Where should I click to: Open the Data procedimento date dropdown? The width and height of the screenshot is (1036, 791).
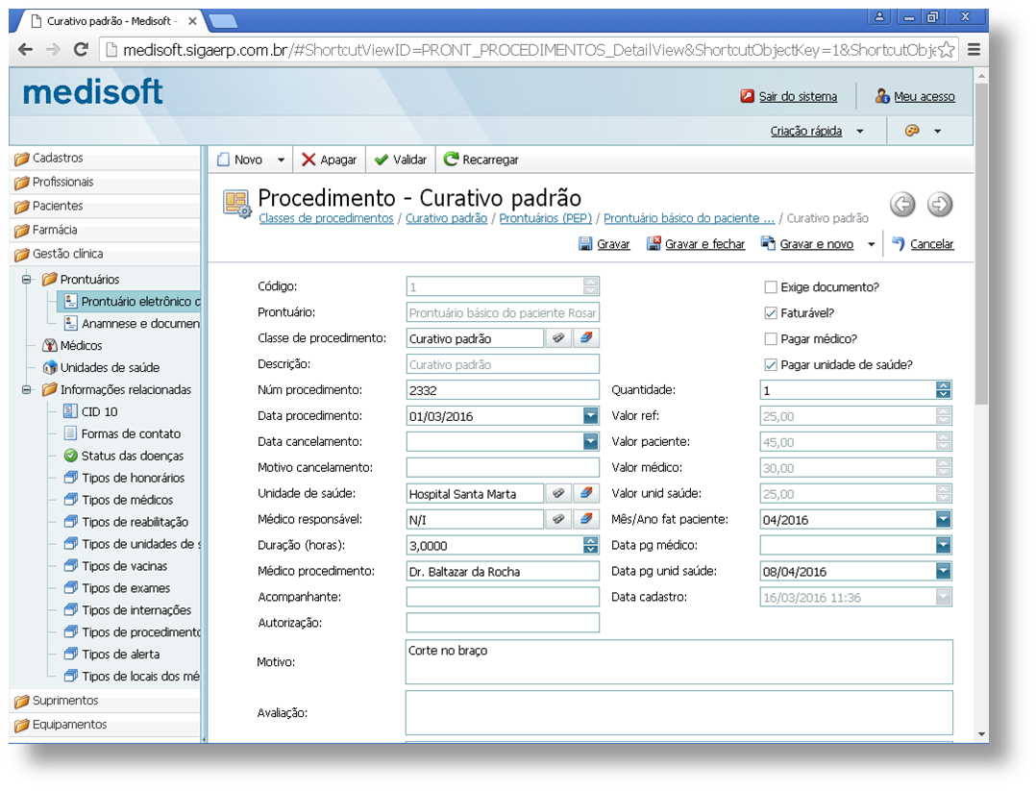tap(591, 415)
